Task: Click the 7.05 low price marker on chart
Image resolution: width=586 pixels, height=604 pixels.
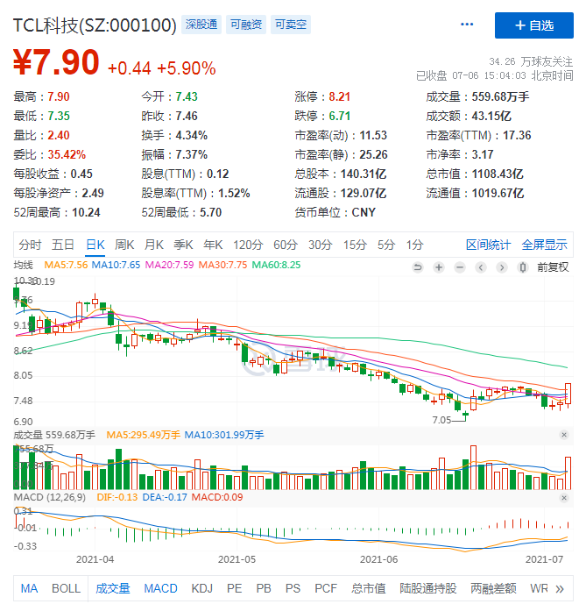Action: coord(441,420)
